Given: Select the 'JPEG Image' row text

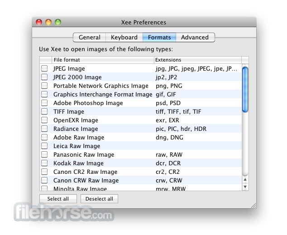Looking at the screenshot, I should pyautogui.click(x=69, y=69).
